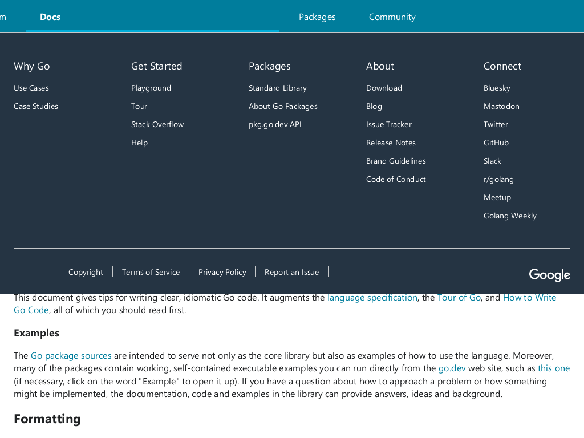Open the Playground link

point(151,88)
